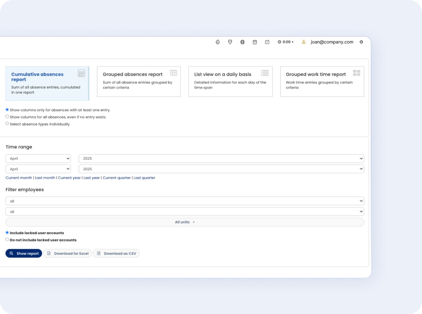The width and height of the screenshot is (422, 314).
Task: Open the 0:00 time tracker dropdown
Action: [x=285, y=42]
